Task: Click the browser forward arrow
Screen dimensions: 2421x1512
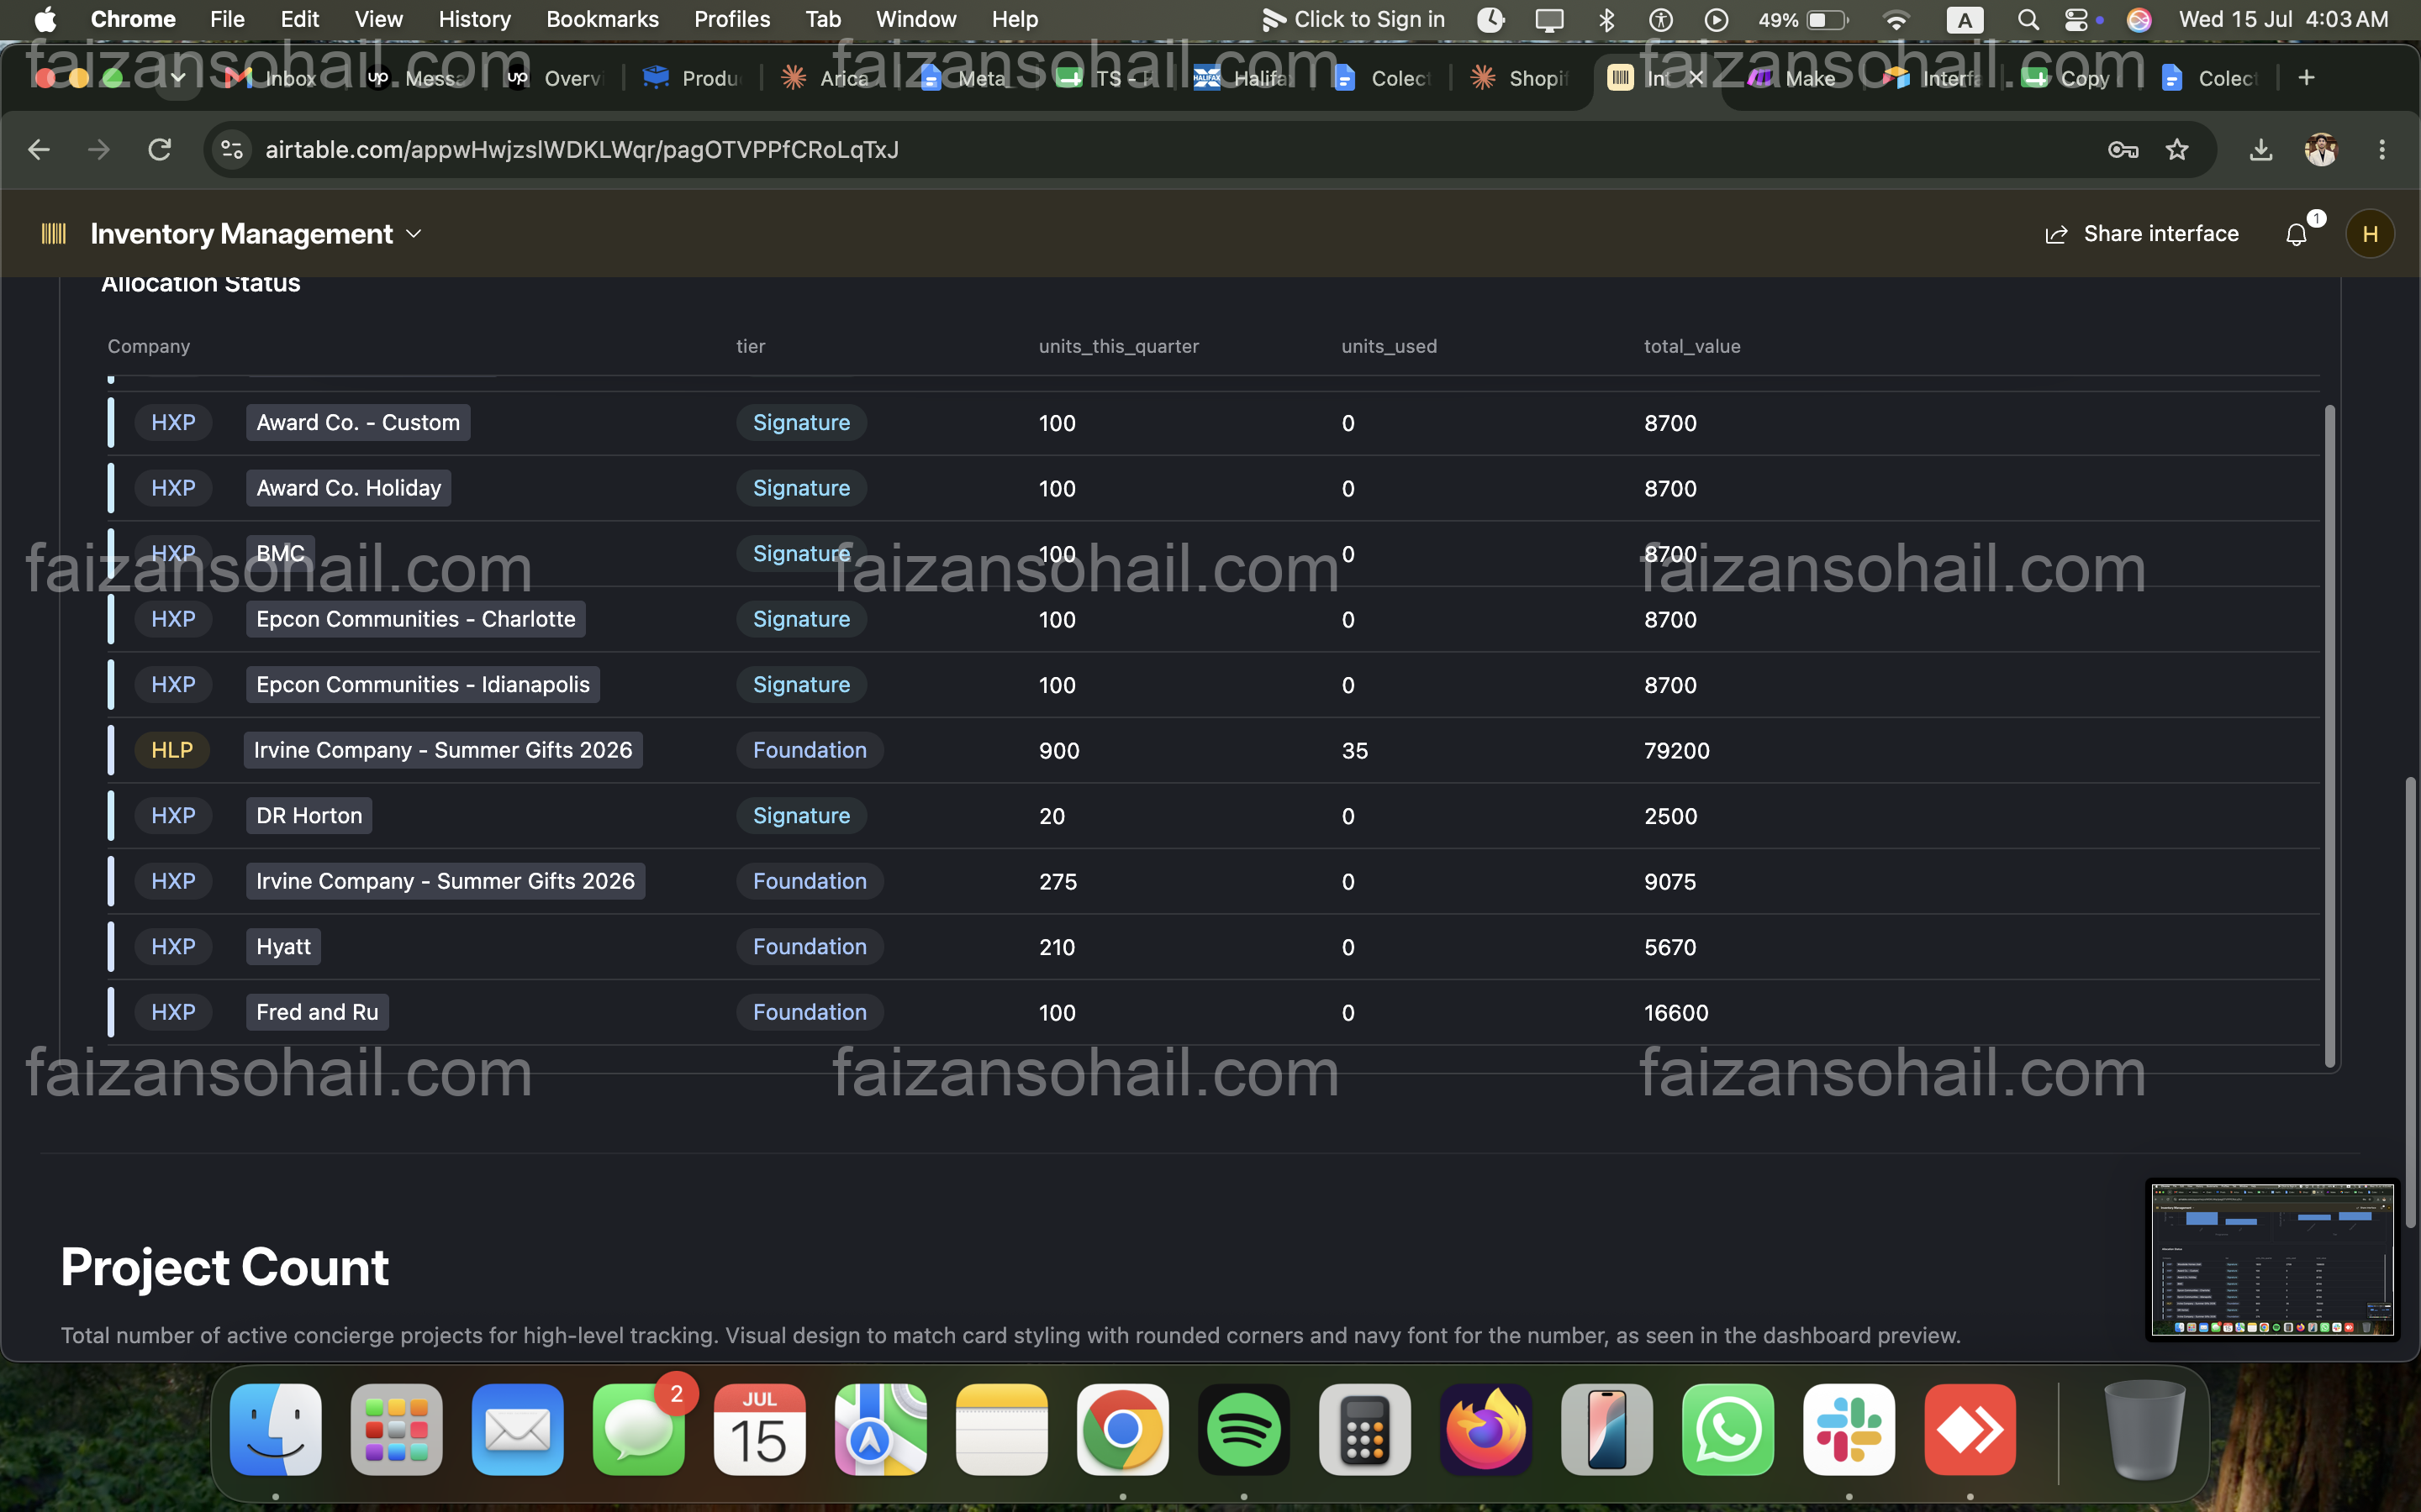Action: 98,149
